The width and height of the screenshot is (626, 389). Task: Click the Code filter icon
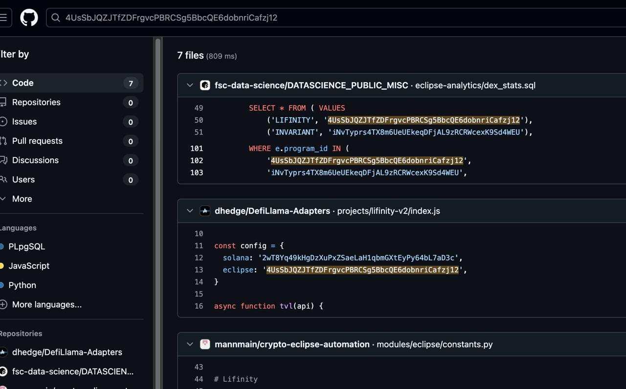[x=3, y=83]
